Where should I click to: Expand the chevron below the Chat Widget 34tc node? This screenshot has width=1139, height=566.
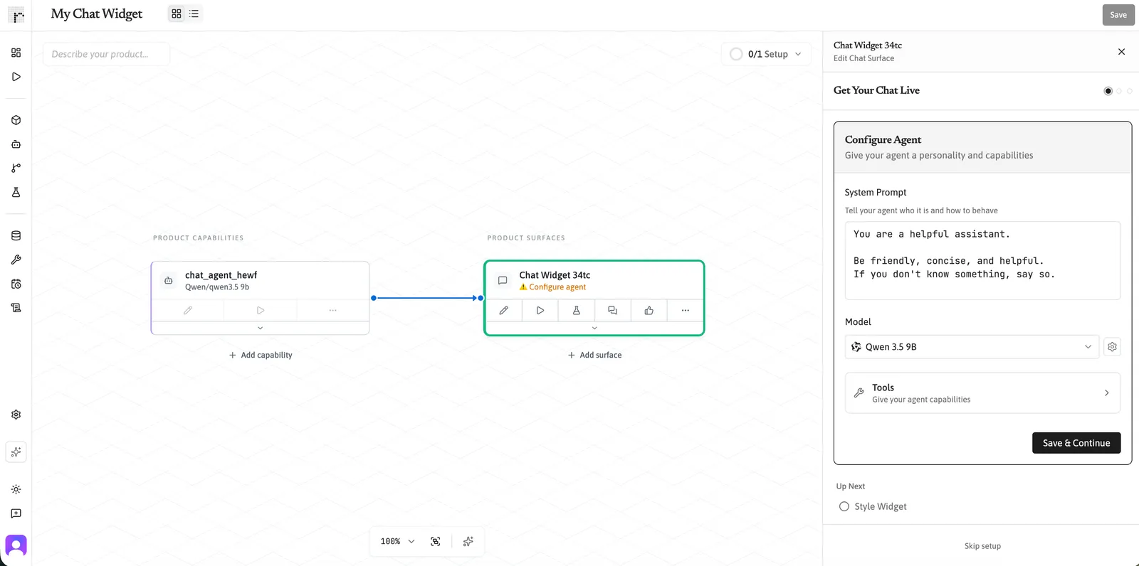pos(594,328)
